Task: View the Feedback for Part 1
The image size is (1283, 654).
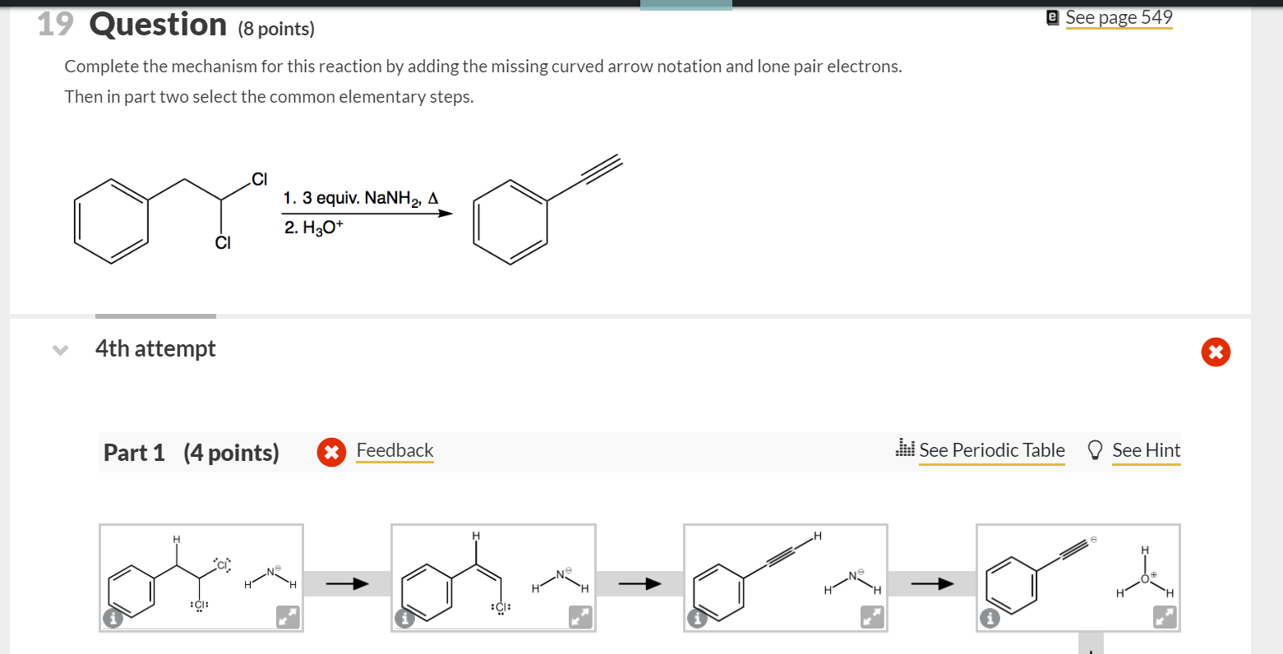Action: point(395,450)
